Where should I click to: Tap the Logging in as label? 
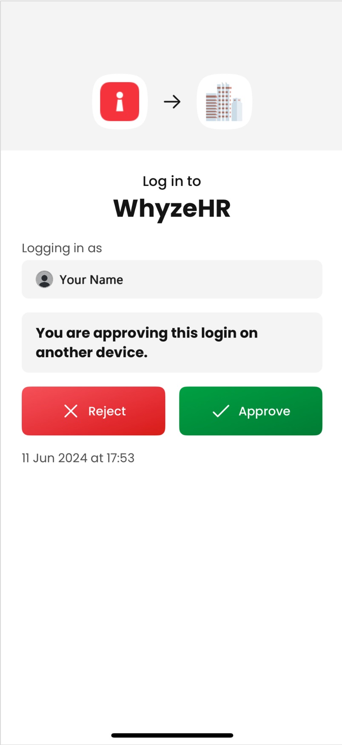[x=62, y=248]
